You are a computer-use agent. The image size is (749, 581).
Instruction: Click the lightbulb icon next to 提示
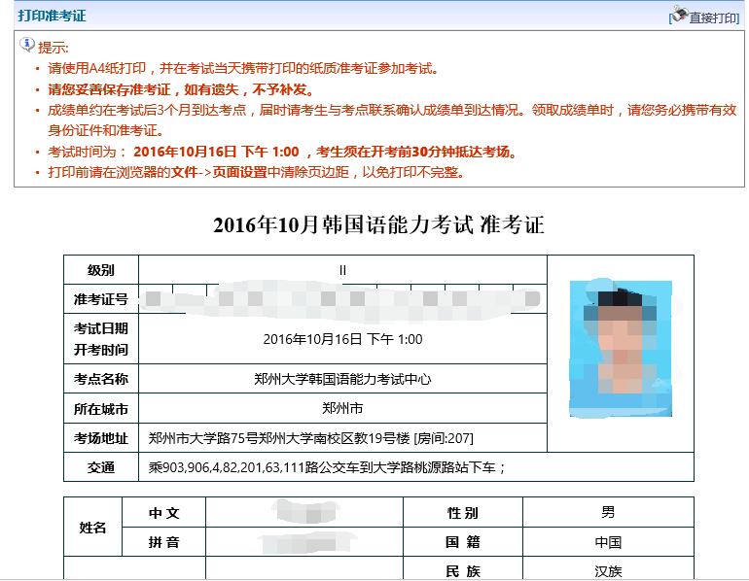click(x=27, y=46)
